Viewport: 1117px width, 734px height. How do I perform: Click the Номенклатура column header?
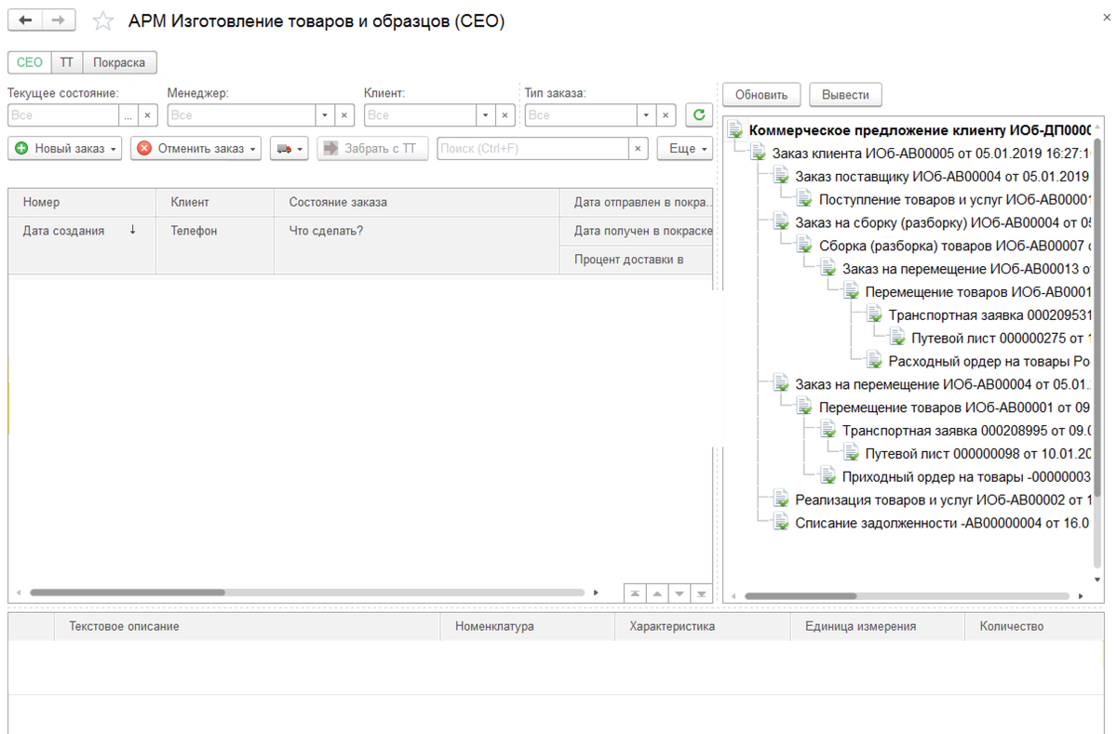tap(528, 626)
